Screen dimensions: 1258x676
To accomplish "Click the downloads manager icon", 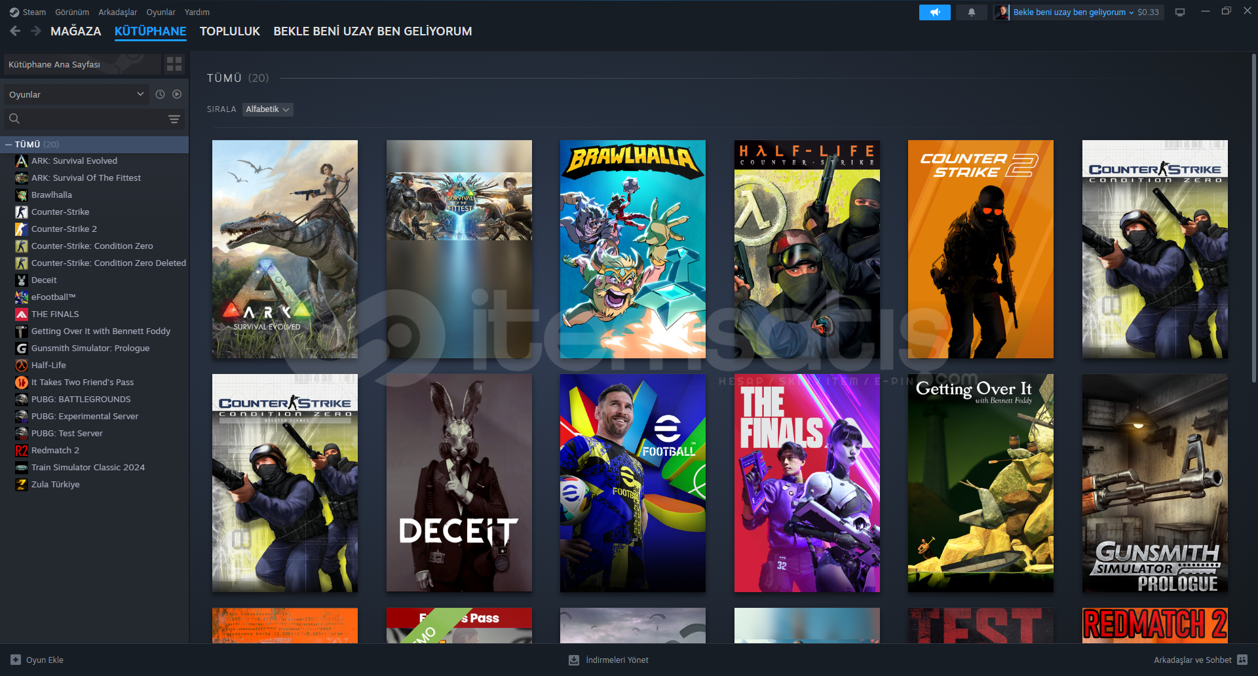I will tap(574, 660).
